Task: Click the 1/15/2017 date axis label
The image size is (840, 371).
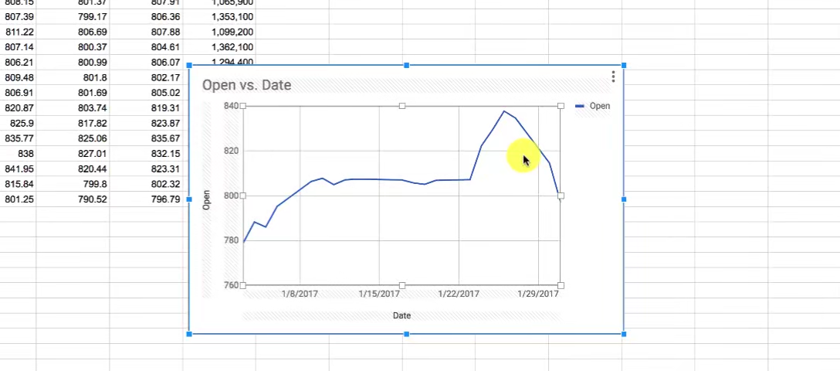Action: click(379, 294)
